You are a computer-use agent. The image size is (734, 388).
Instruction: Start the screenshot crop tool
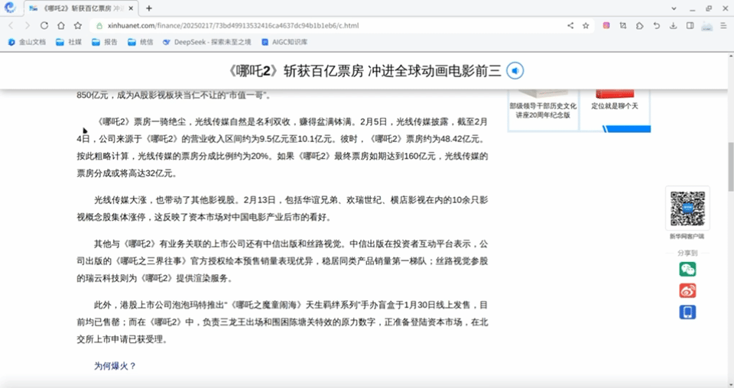click(x=623, y=26)
